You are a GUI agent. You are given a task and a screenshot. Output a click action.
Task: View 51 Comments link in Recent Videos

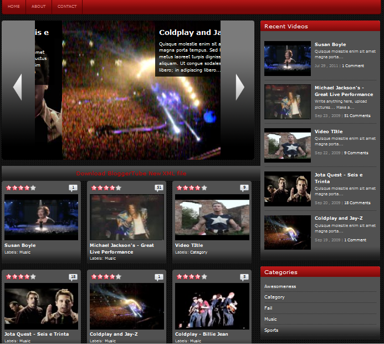(357, 116)
